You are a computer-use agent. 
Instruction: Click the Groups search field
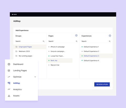(x=30, y=41)
